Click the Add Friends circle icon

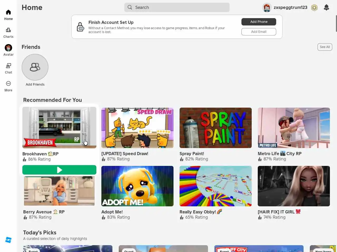point(35,67)
